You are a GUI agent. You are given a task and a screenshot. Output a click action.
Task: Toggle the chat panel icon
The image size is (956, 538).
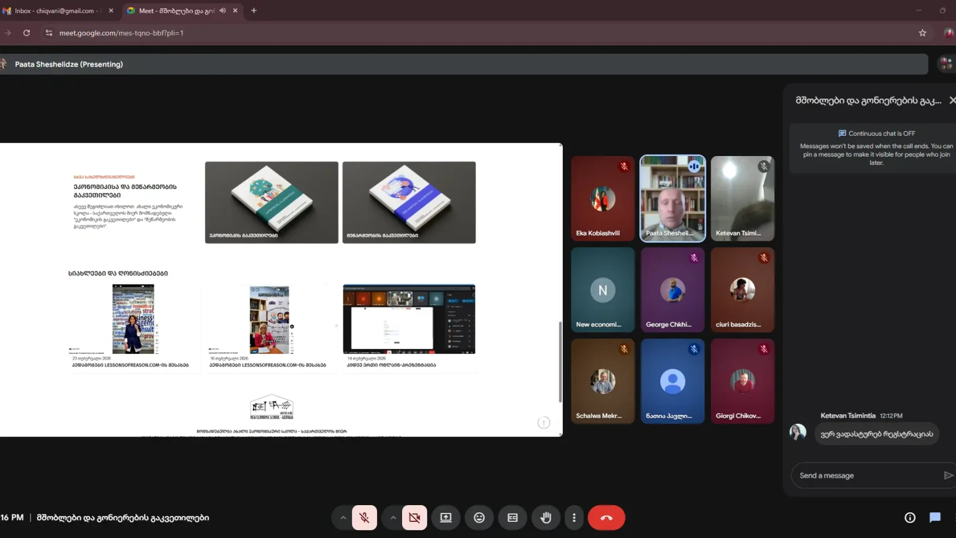935,518
